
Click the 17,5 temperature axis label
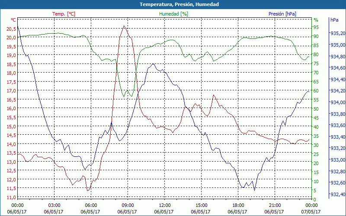tap(12, 82)
